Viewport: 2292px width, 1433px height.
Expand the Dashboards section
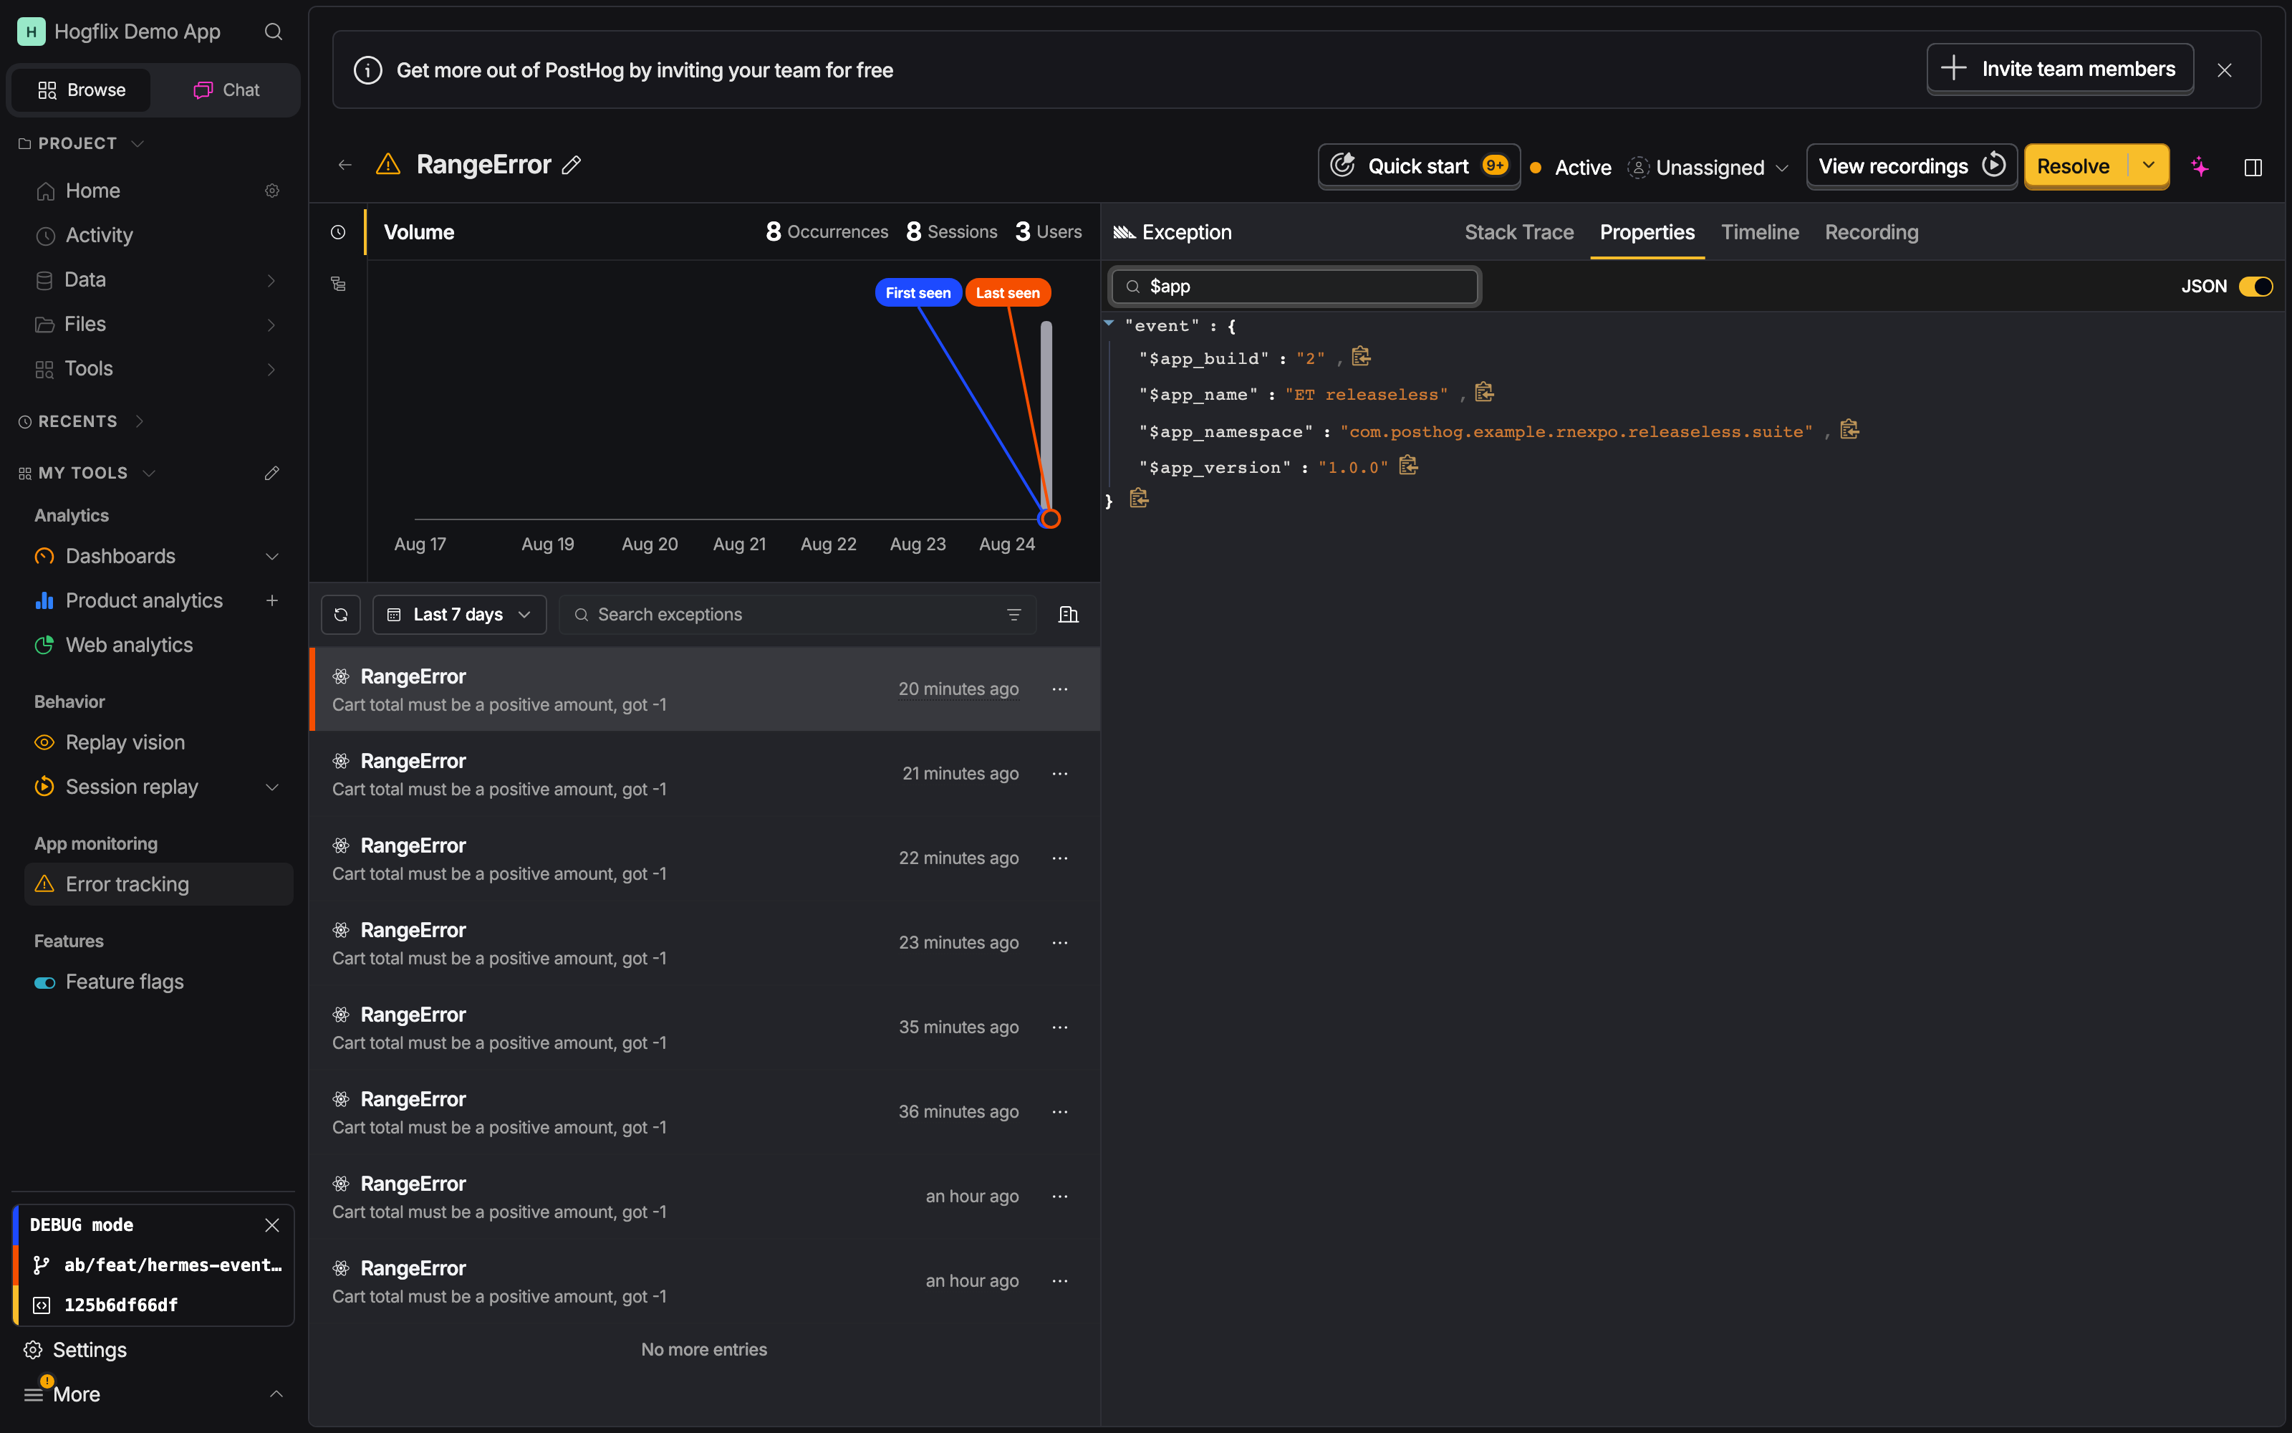[x=272, y=556]
